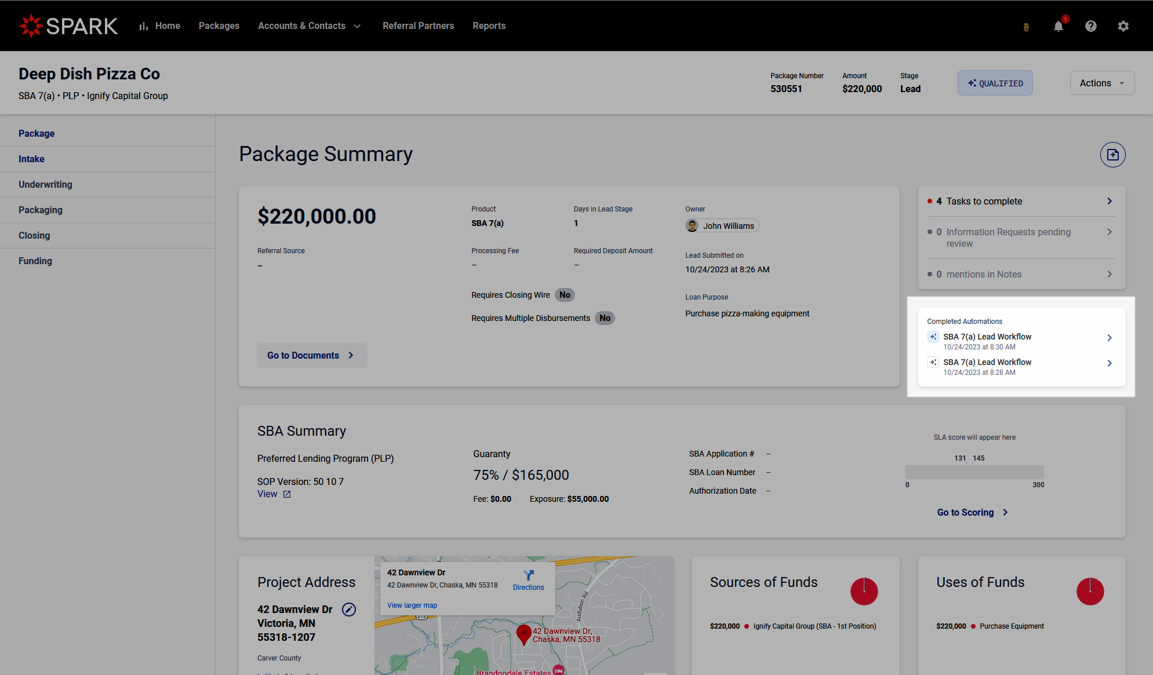Expand mentions in Notes chevron
Image resolution: width=1153 pixels, height=675 pixels.
point(1110,274)
